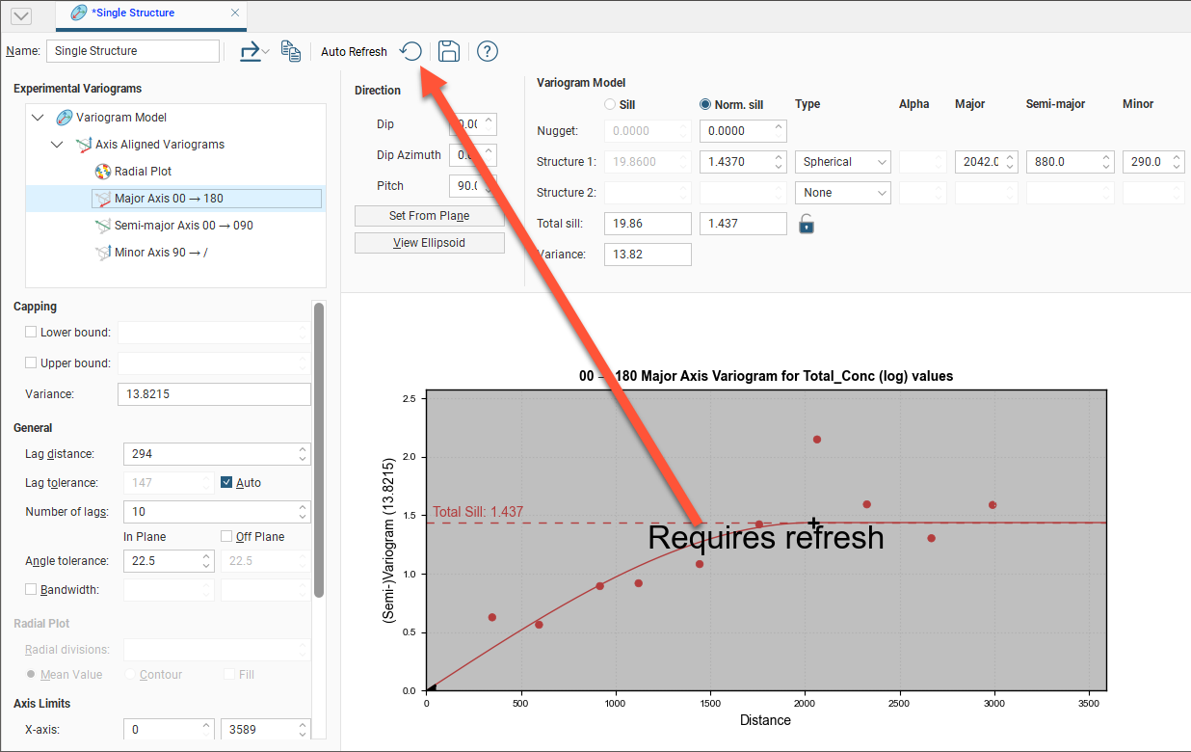Click the View Ellipsoid button

coord(429,243)
